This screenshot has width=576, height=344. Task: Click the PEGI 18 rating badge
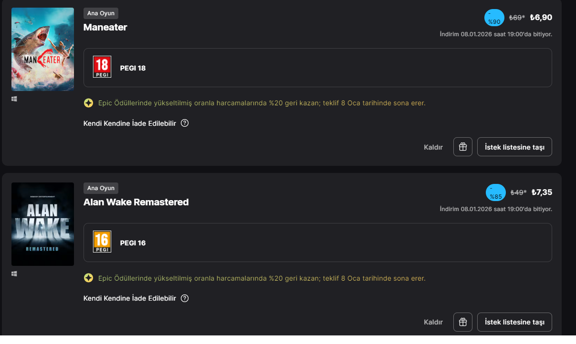(102, 67)
